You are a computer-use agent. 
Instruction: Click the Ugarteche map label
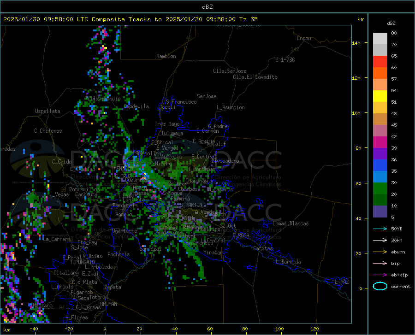(125, 231)
